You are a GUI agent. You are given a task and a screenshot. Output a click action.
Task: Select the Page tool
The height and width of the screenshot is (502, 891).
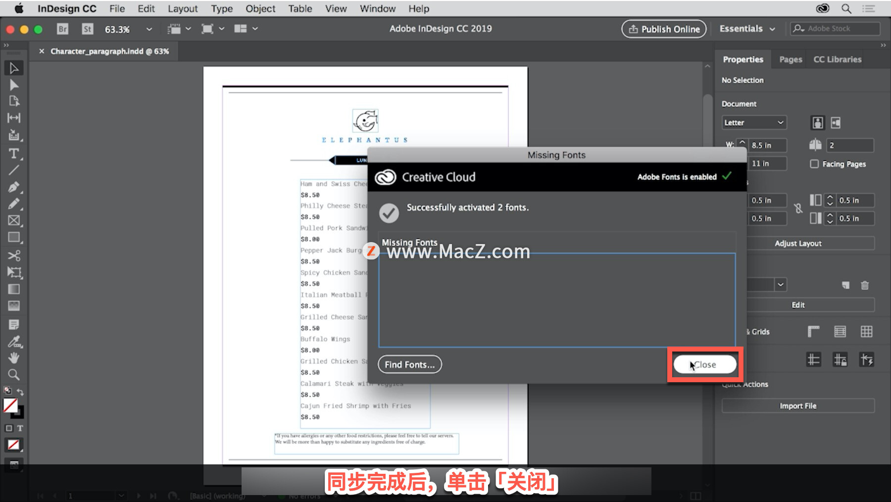pyautogui.click(x=14, y=101)
